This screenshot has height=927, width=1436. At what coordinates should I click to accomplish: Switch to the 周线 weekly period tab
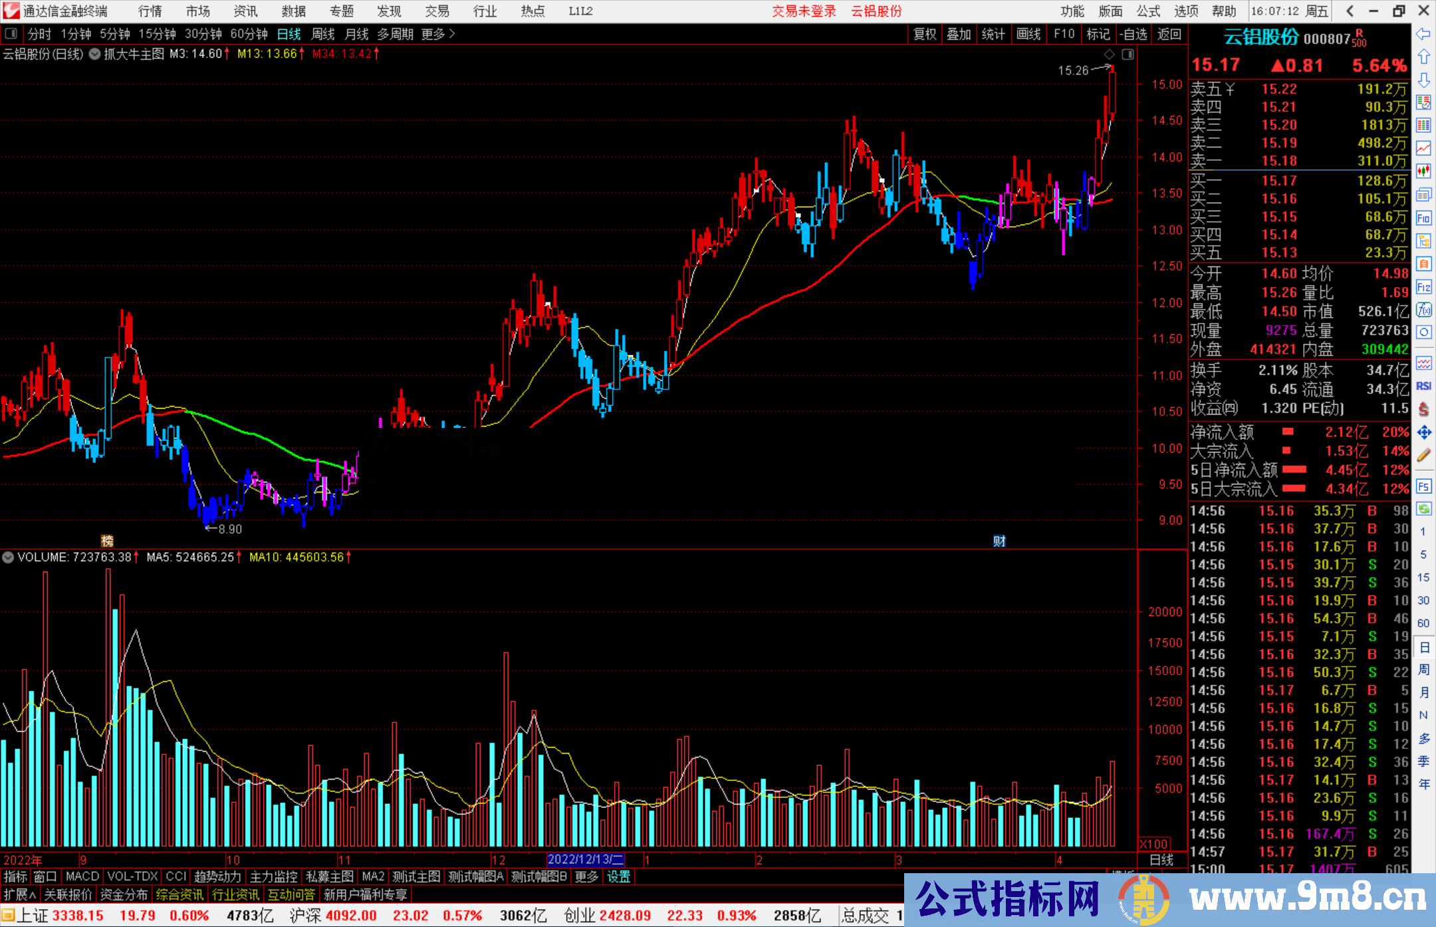pyautogui.click(x=323, y=34)
